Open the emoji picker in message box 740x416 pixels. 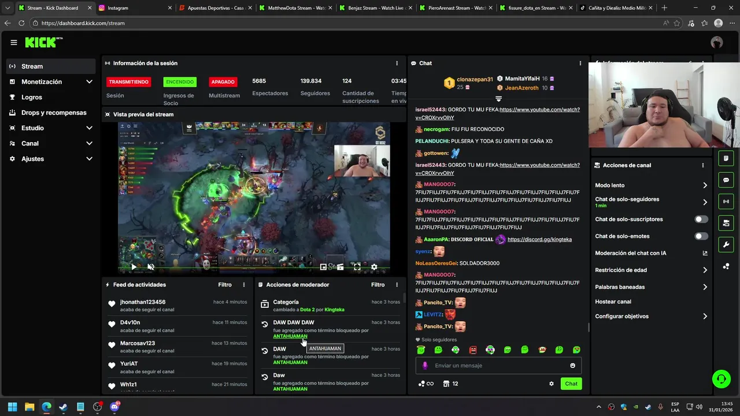pos(573,365)
